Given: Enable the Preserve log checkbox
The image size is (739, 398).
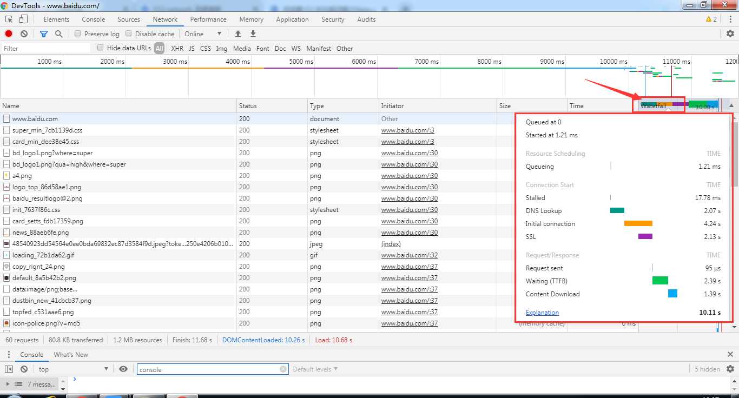Looking at the screenshot, I should [x=78, y=34].
